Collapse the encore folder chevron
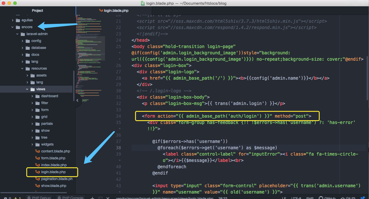This screenshot has width=369, height=199. tap(12, 27)
